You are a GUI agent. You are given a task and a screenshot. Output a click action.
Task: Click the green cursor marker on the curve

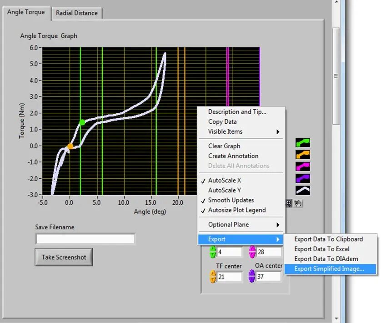tap(83, 122)
